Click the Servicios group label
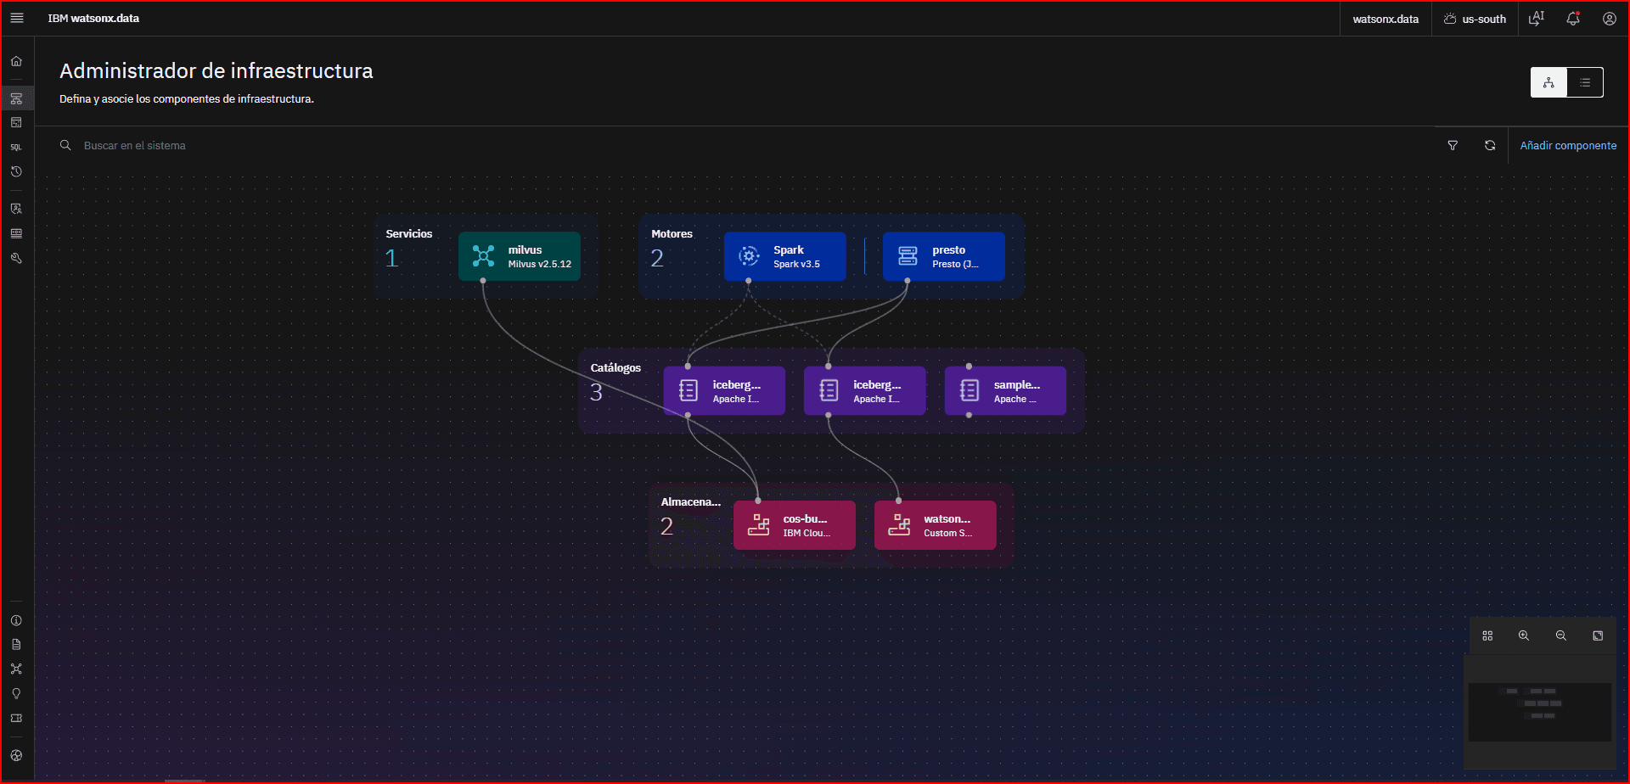The width and height of the screenshot is (1630, 784). point(409,234)
